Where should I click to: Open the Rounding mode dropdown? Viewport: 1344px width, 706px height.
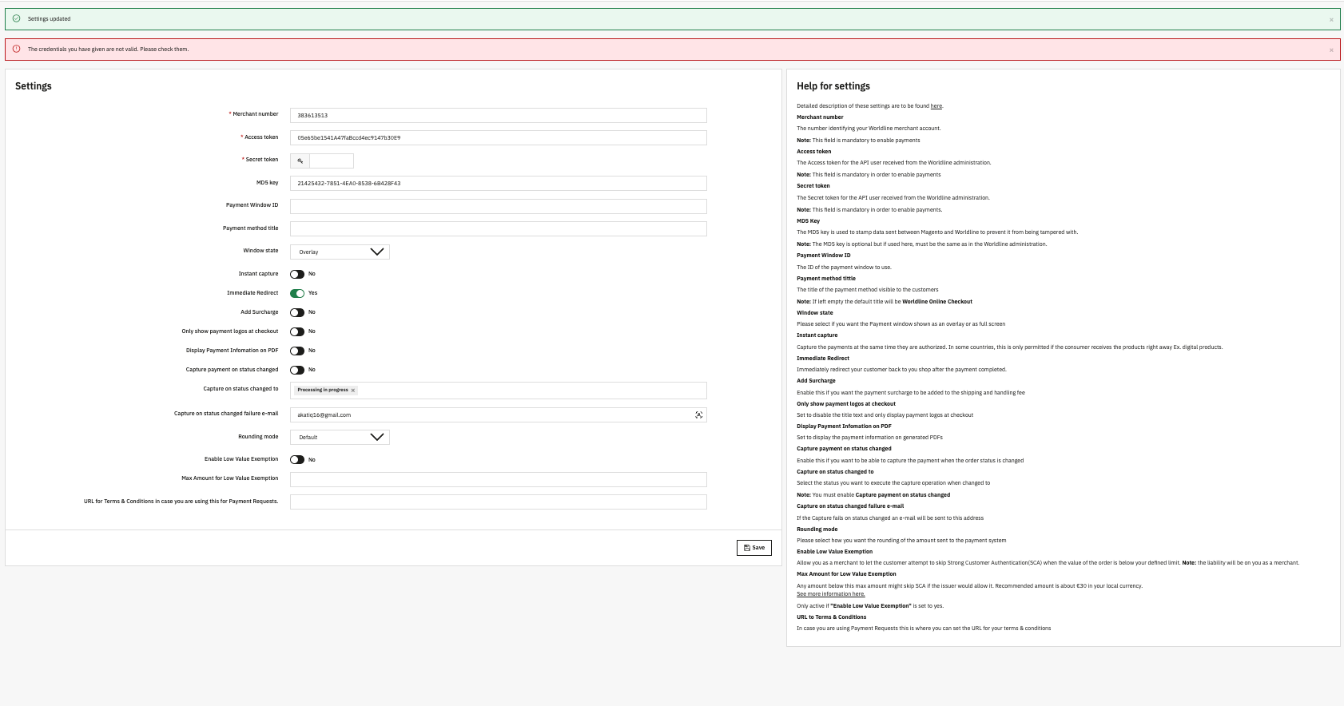(x=340, y=437)
